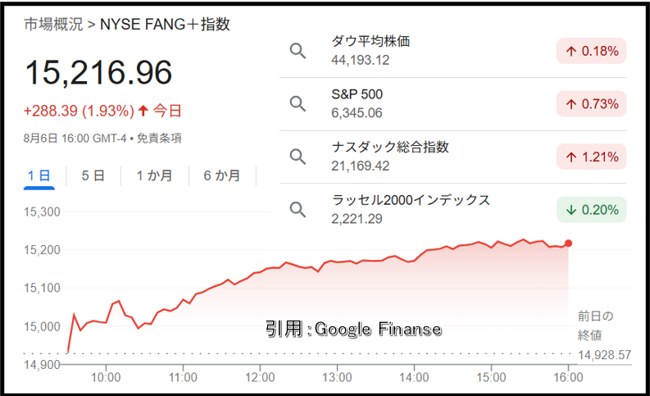
Task: Click the 前日の終値 14,928.57 label
Action: tap(604, 335)
